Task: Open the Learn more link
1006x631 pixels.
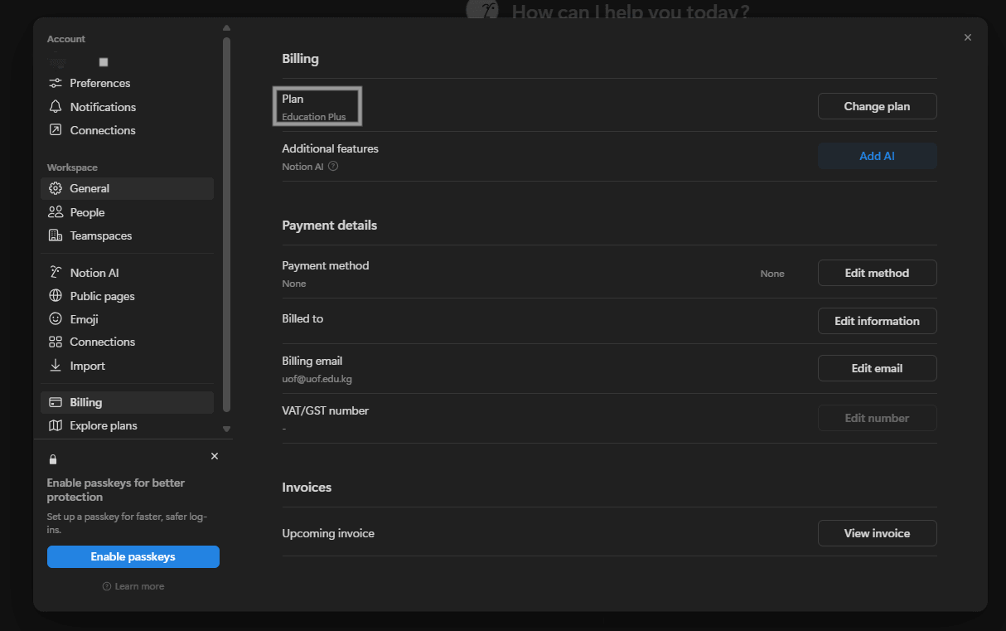Action: click(x=133, y=586)
